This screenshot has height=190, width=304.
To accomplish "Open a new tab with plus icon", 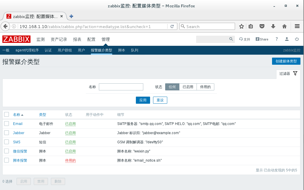I will (71, 16).
